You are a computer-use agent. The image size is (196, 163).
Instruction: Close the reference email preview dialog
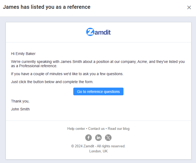click(189, 7)
